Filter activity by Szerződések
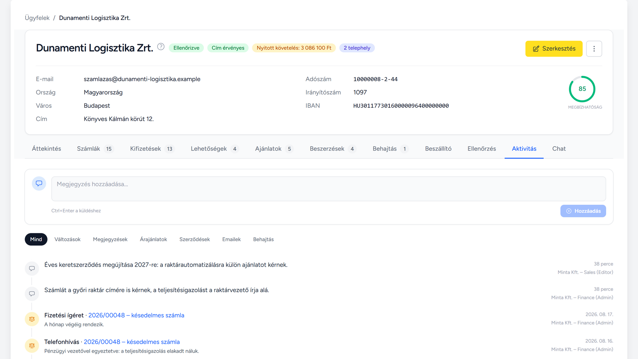 [195, 239]
